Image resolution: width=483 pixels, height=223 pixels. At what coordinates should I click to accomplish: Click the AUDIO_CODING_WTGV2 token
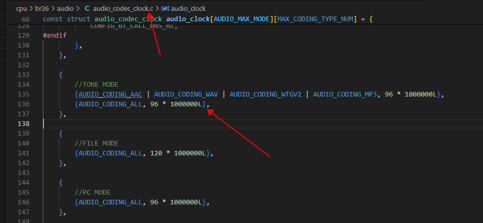[266, 94]
